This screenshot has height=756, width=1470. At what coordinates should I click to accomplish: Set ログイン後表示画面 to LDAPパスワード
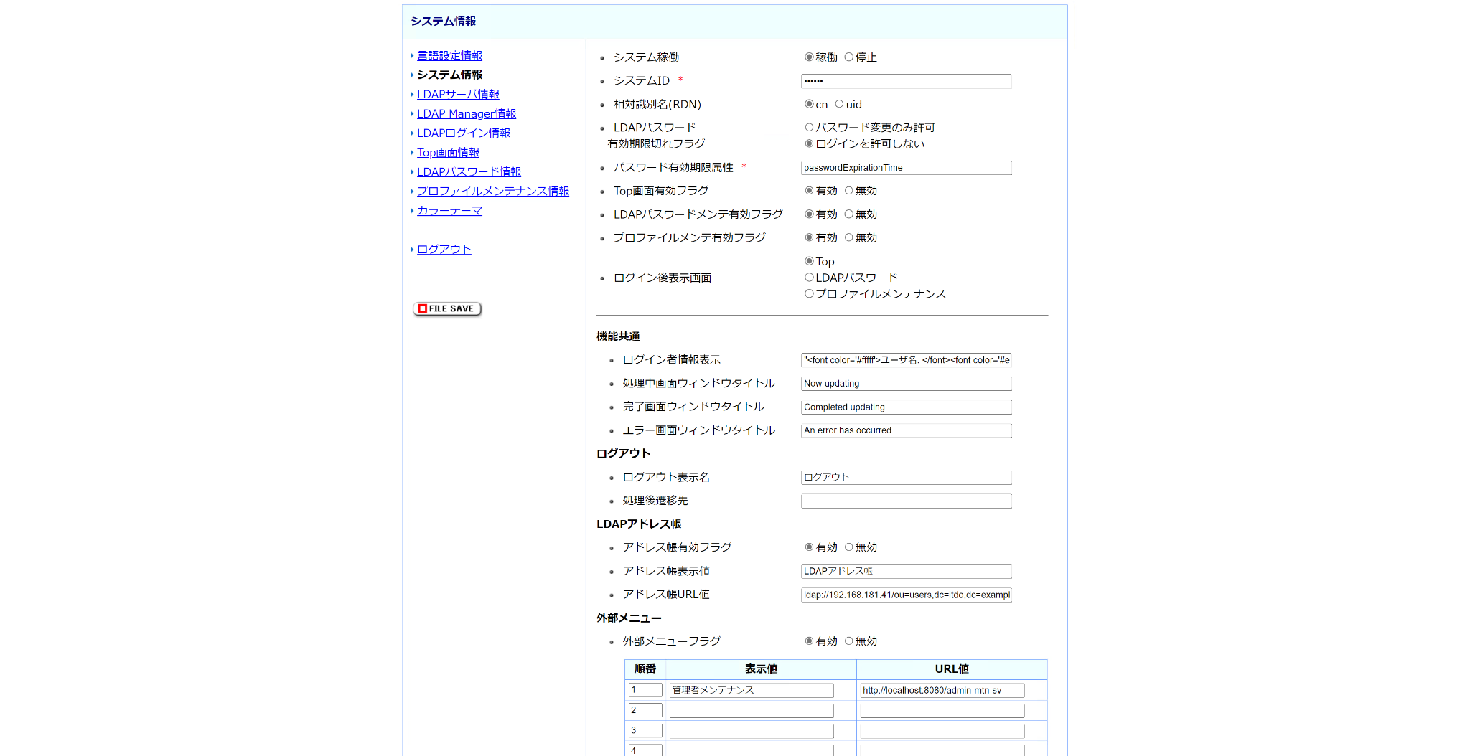pyautogui.click(x=808, y=277)
